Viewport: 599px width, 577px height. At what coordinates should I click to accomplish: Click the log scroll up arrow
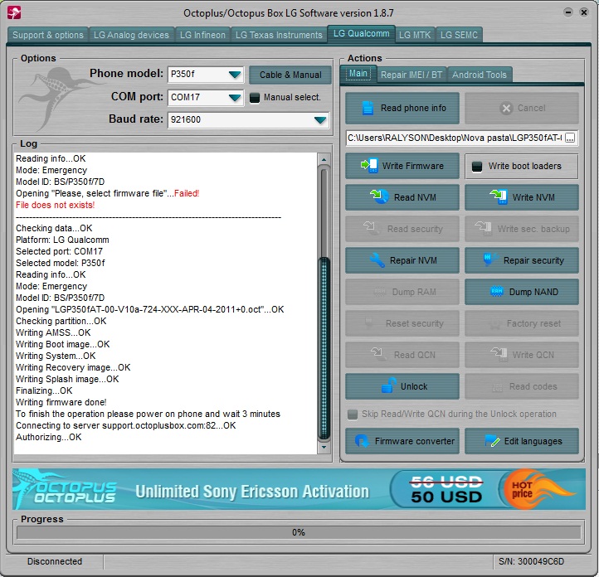pos(324,159)
